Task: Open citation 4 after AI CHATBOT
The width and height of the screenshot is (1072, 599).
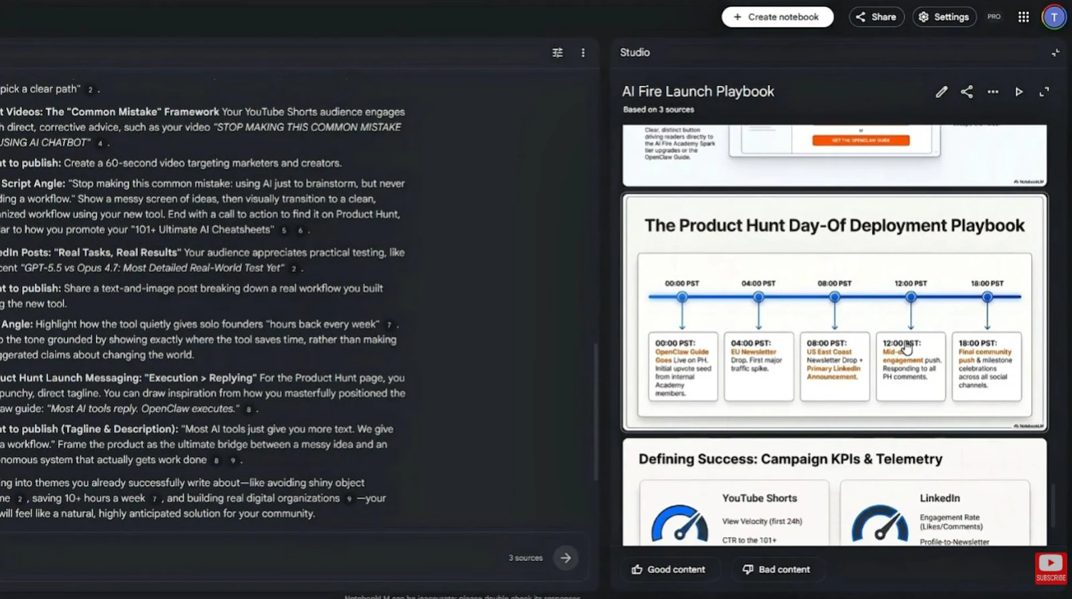Action: (100, 143)
